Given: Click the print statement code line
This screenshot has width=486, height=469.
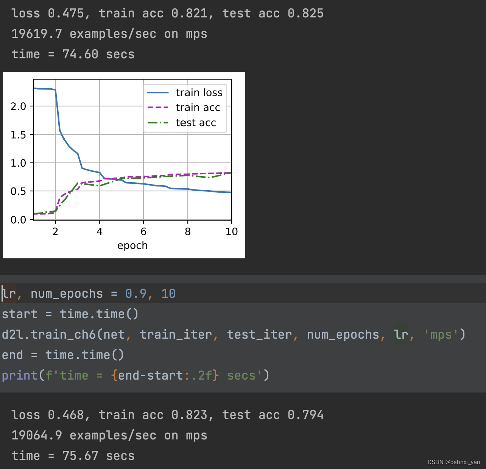Looking at the screenshot, I should [136, 375].
